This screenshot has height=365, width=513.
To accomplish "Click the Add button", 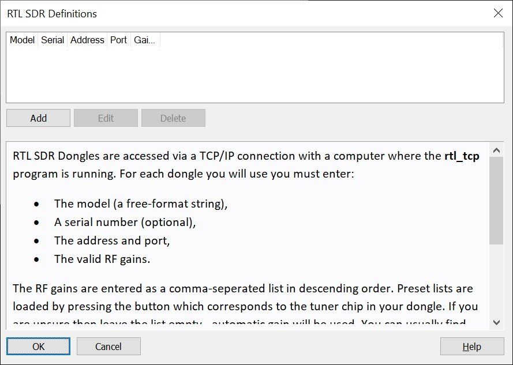I will point(38,118).
